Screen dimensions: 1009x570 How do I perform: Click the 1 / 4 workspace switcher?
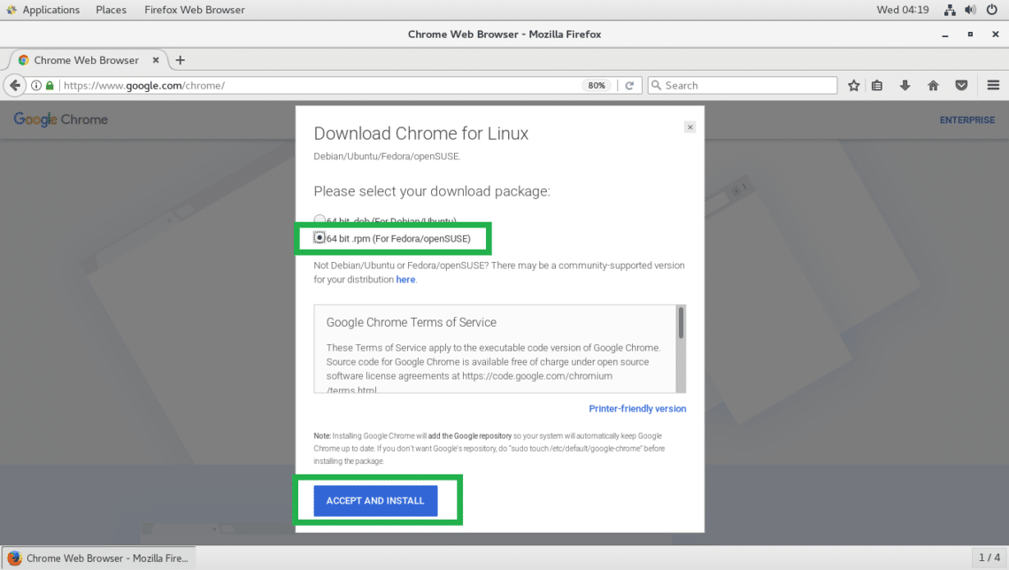pos(989,557)
